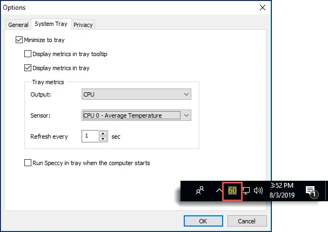Decrease Refresh every value with down arrow

[103, 139]
